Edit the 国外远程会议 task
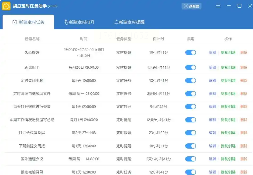The height and width of the screenshot is (175, 253). [212, 159]
